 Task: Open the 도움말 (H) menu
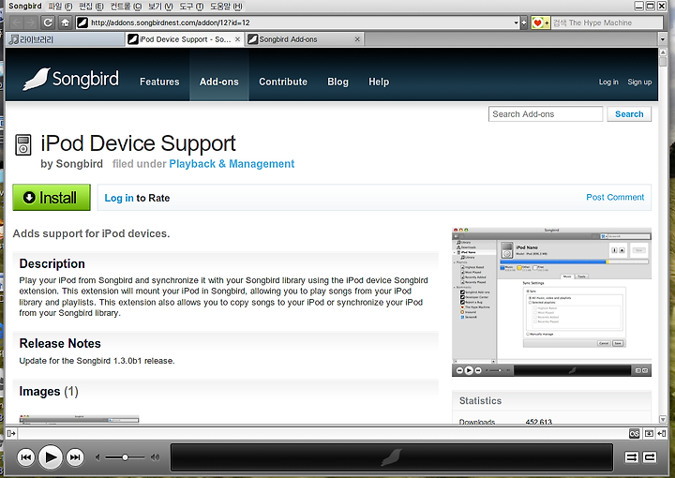[227, 6]
